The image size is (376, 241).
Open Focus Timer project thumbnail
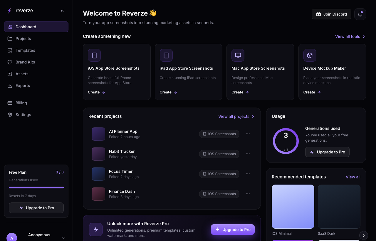coord(98,174)
